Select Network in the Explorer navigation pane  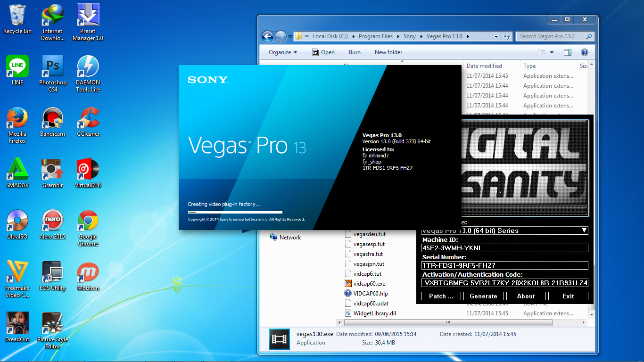[285, 237]
